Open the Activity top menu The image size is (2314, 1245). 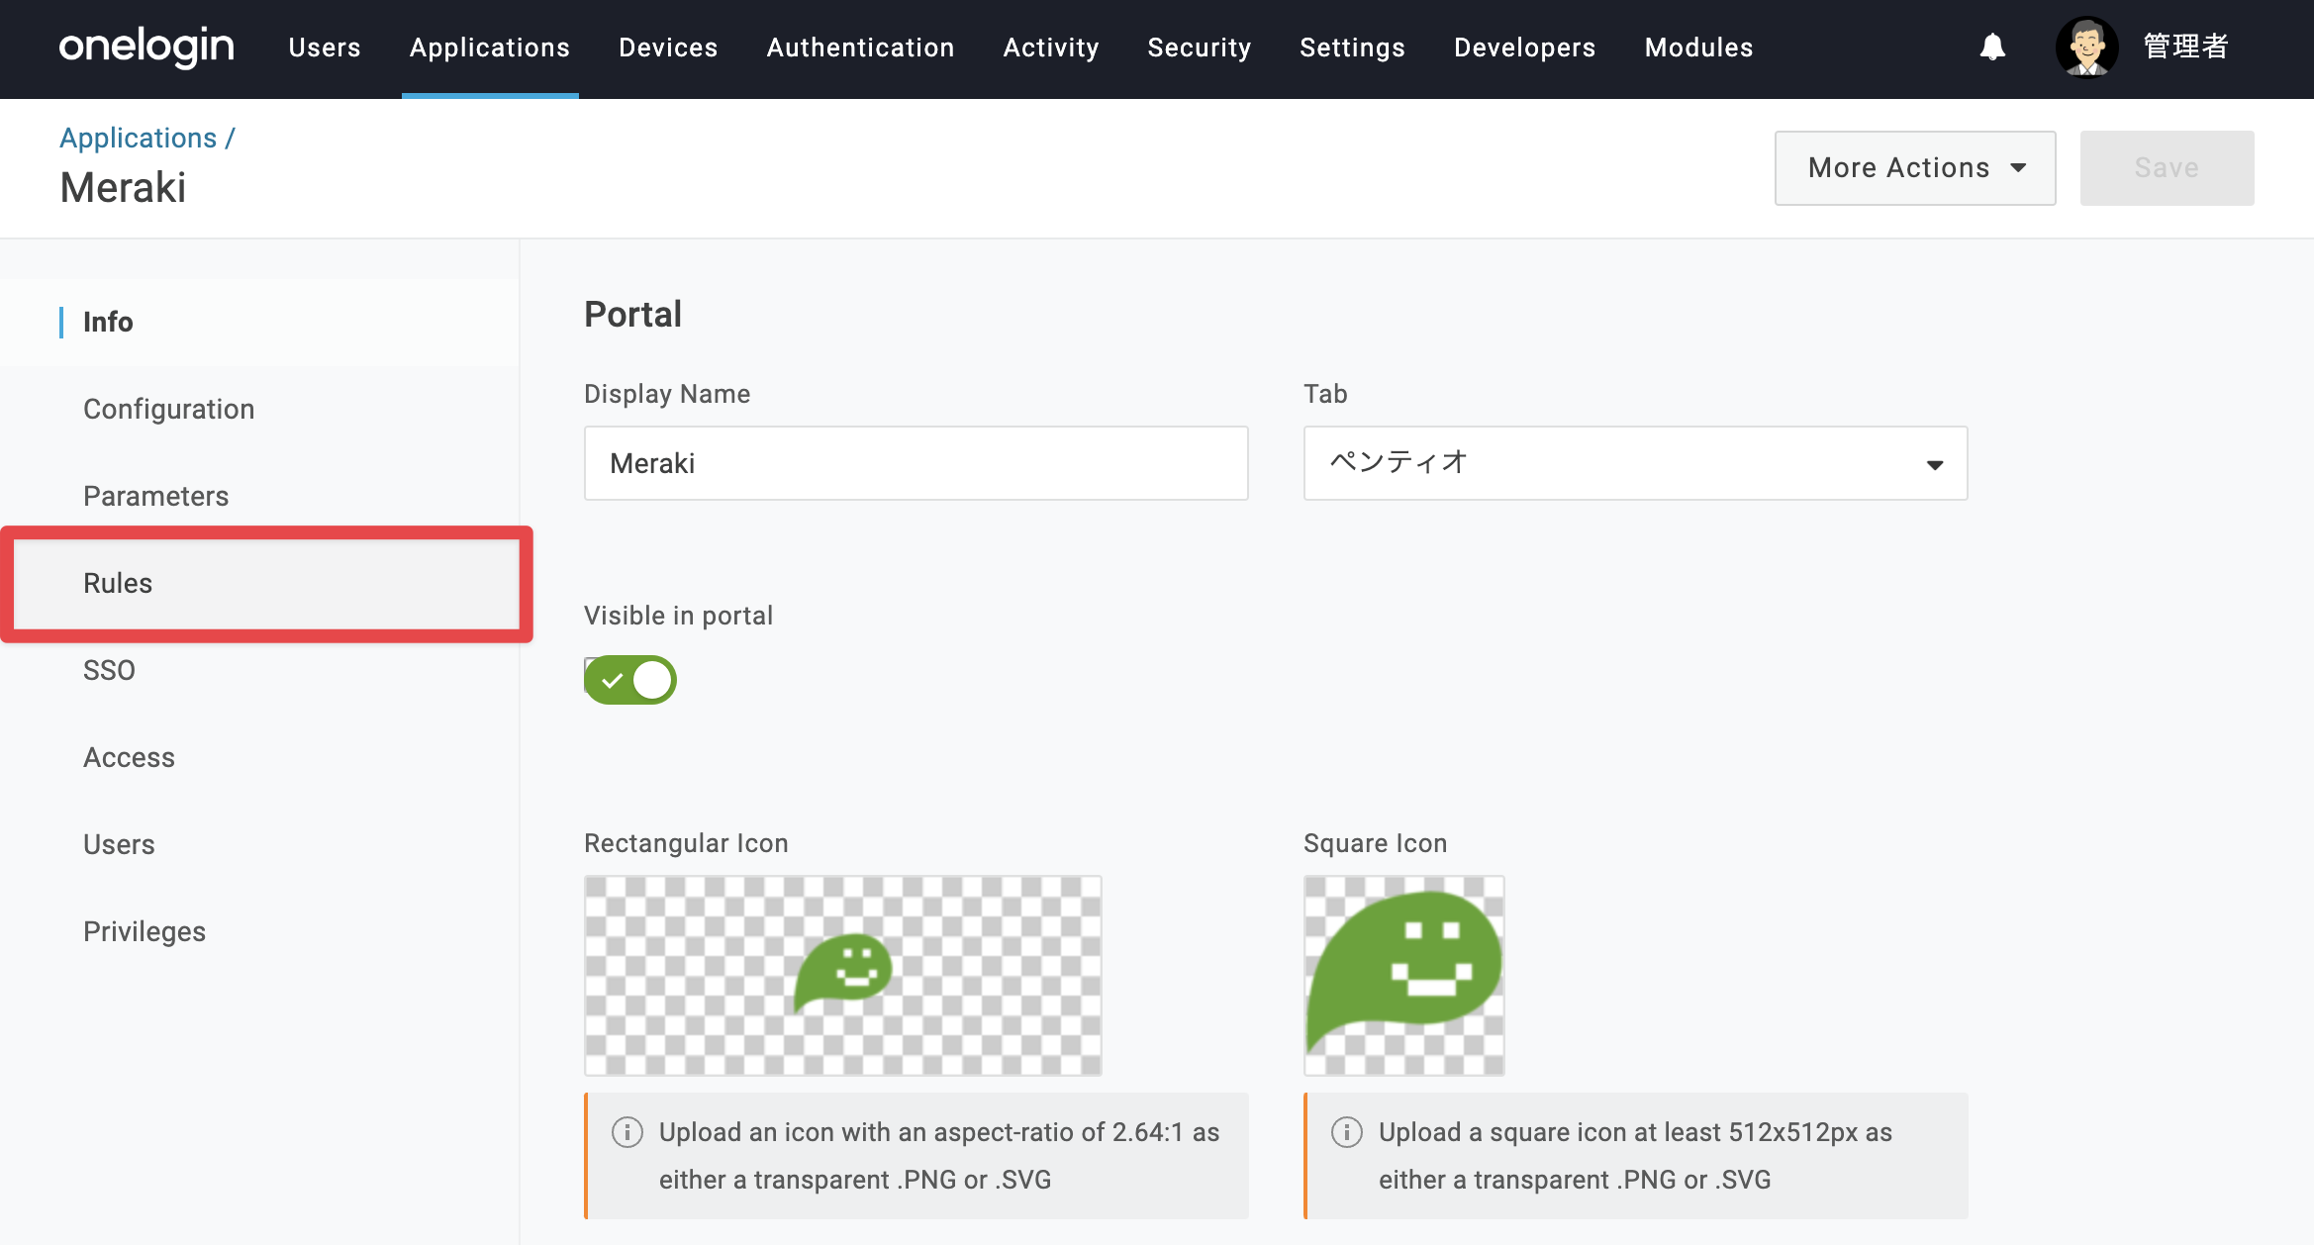pyautogui.click(x=1051, y=48)
